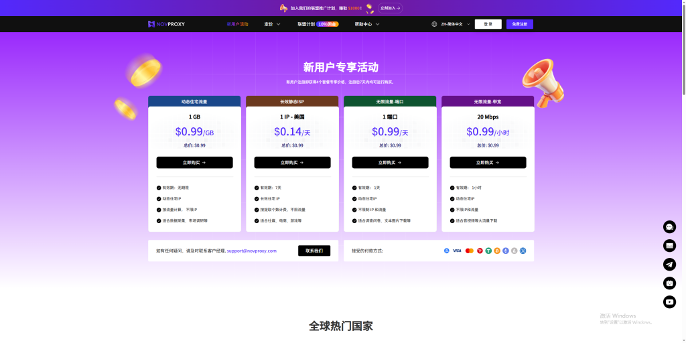Screen dimensions: 686x343
Task: Click the 登录 login button
Action: pos(488,24)
